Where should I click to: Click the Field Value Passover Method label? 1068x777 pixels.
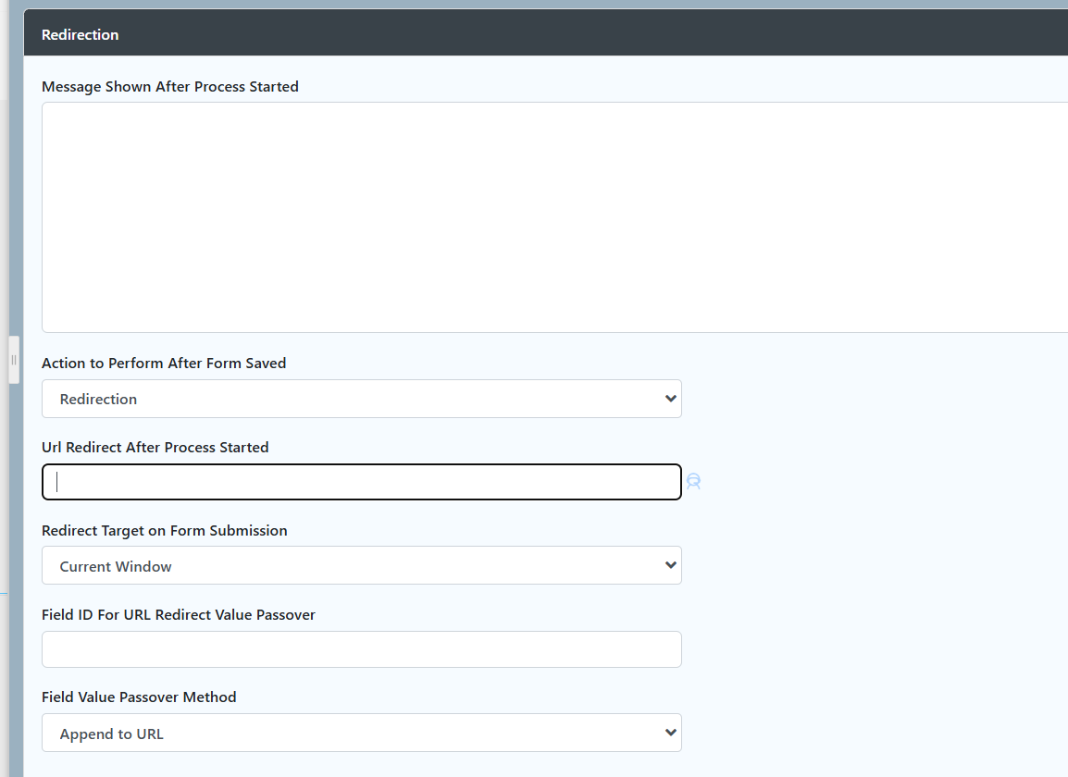[139, 697]
